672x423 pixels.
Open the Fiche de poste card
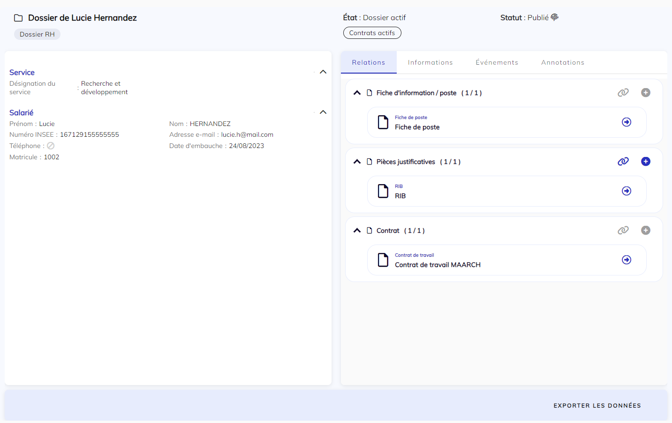coord(507,122)
